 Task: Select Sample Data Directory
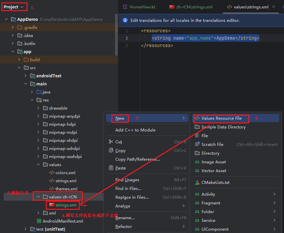click(236, 127)
